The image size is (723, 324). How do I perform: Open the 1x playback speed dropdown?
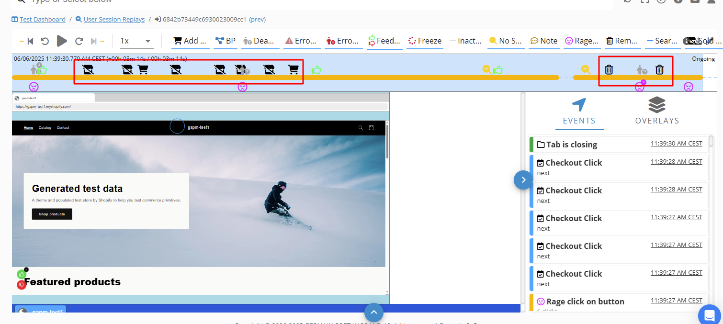(136, 41)
